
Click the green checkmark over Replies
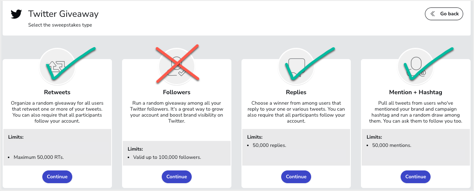point(309,63)
